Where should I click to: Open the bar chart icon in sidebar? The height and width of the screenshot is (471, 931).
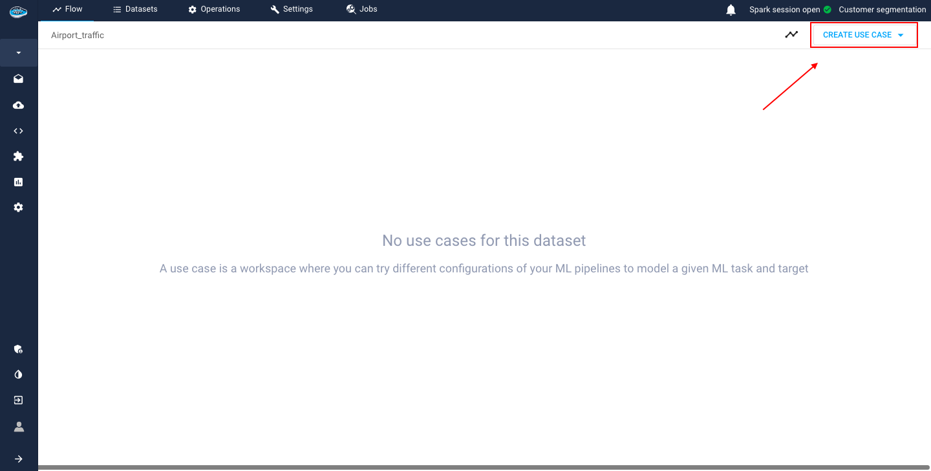tap(19, 182)
